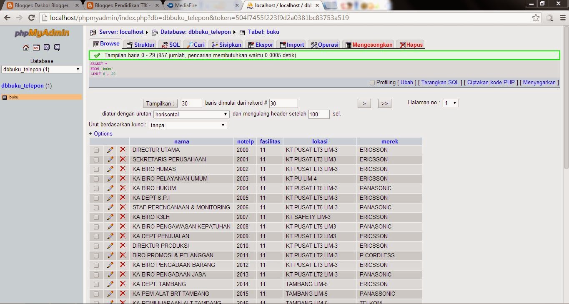Image resolution: width=569 pixels, height=304 pixels.
Task: Tick checkbox for DIRECTUR UTAMA row
Action: tap(96, 150)
